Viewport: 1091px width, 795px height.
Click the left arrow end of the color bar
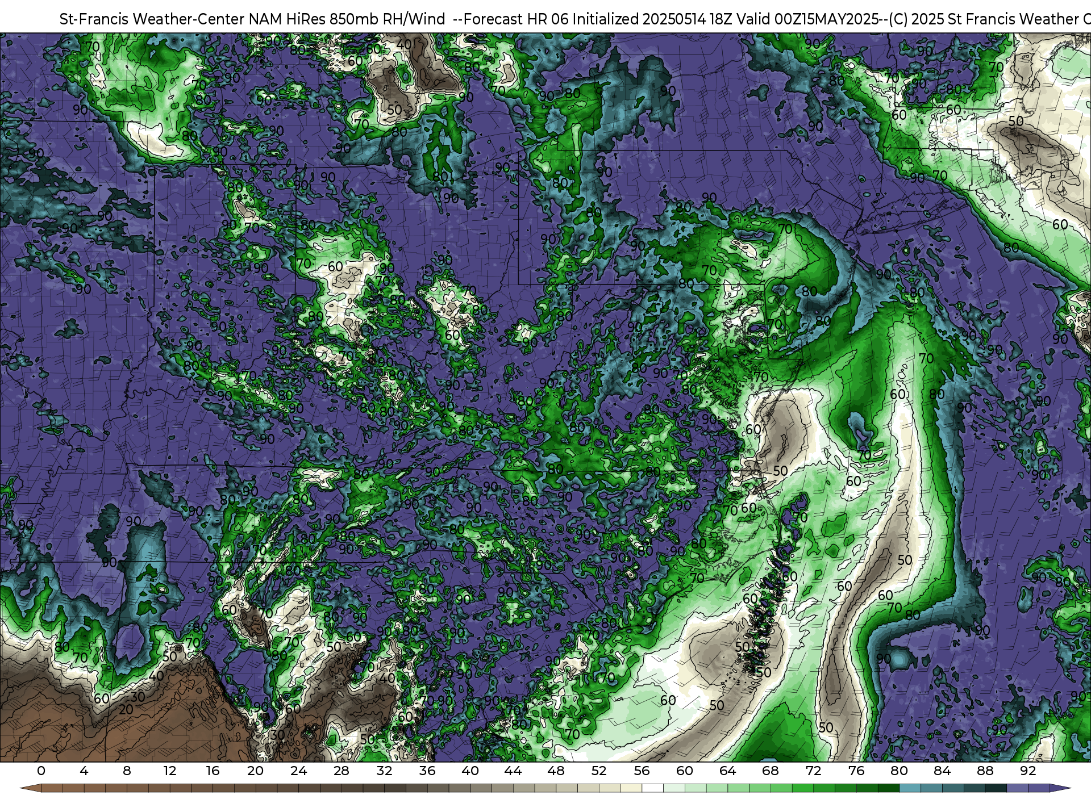30,788
